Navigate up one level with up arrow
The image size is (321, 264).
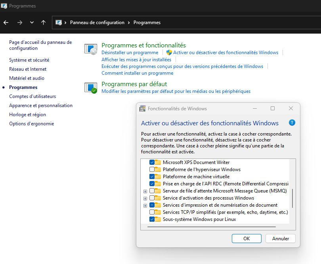[x=43, y=23]
